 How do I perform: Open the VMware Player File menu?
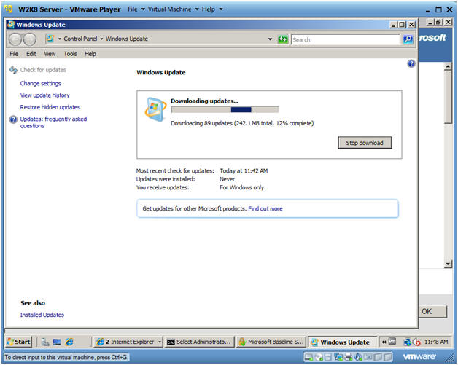click(136, 9)
